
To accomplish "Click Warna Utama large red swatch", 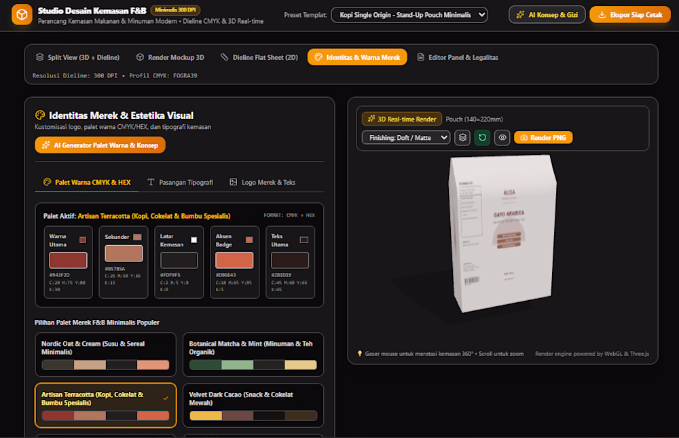I will (68, 260).
